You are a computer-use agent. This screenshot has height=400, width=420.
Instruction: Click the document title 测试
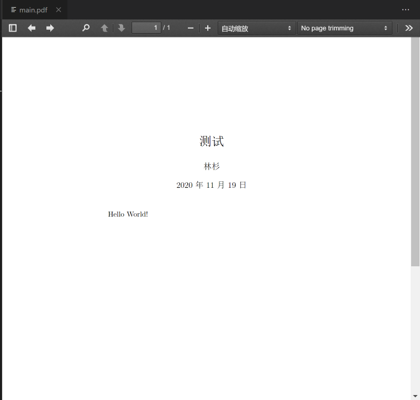click(x=212, y=141)
